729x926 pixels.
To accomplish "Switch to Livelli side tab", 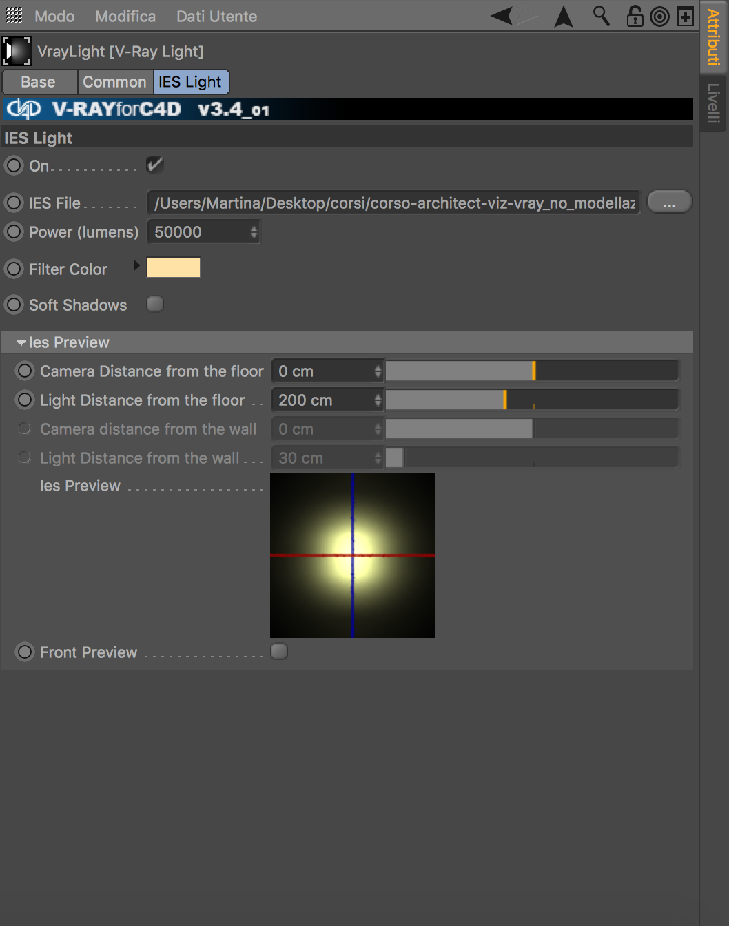I will pyautogui.click(x=714, y=103).
